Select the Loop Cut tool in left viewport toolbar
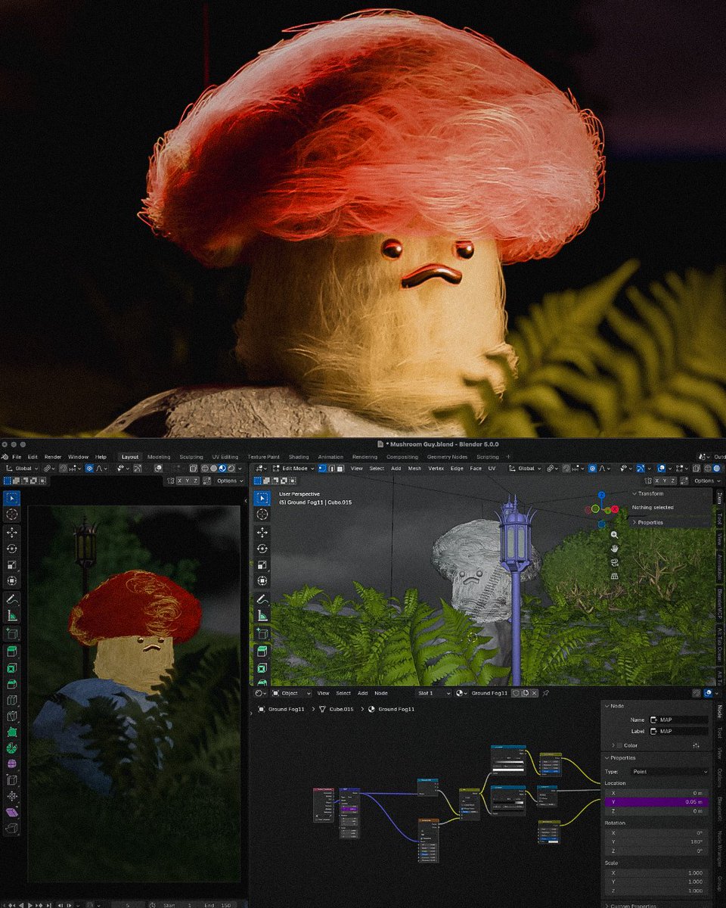Viewport: 726px width, 908px height. (x=11, y=701)
